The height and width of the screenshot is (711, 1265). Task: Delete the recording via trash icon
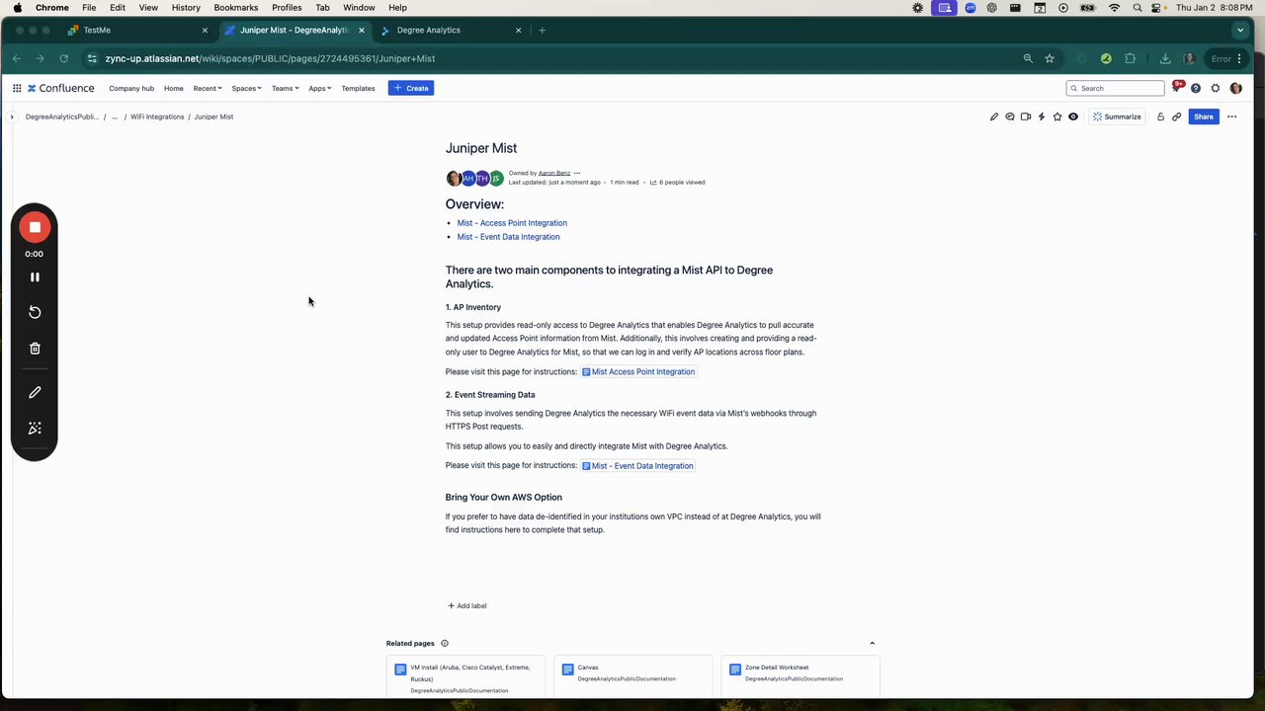(x=35, y=348)
